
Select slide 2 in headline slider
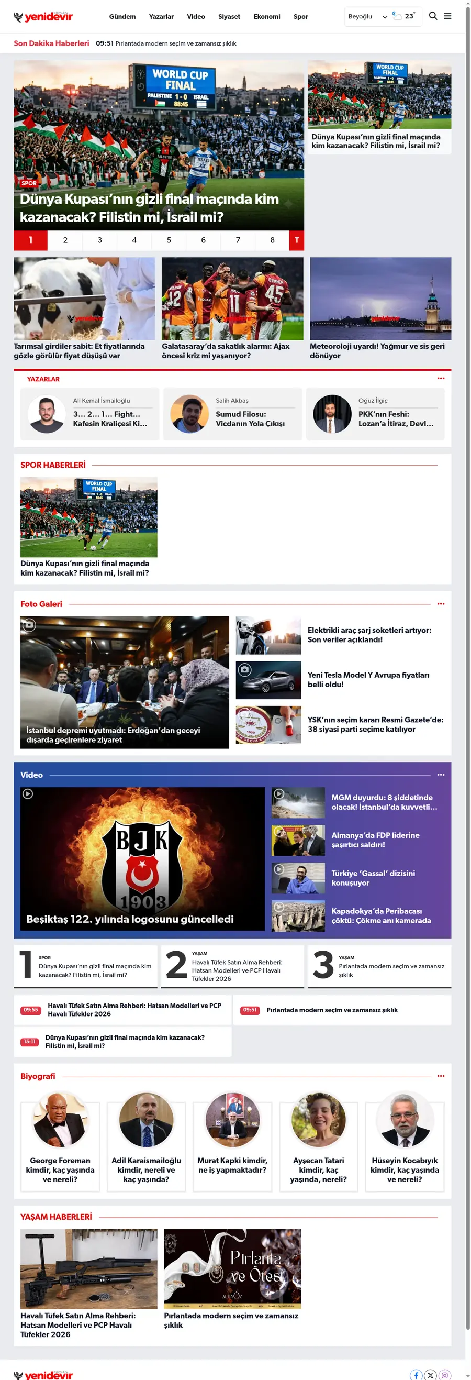click(65, 240)
